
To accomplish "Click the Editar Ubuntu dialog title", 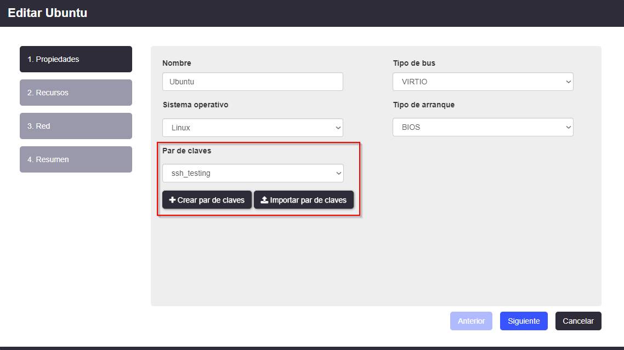I will (48, 13).
